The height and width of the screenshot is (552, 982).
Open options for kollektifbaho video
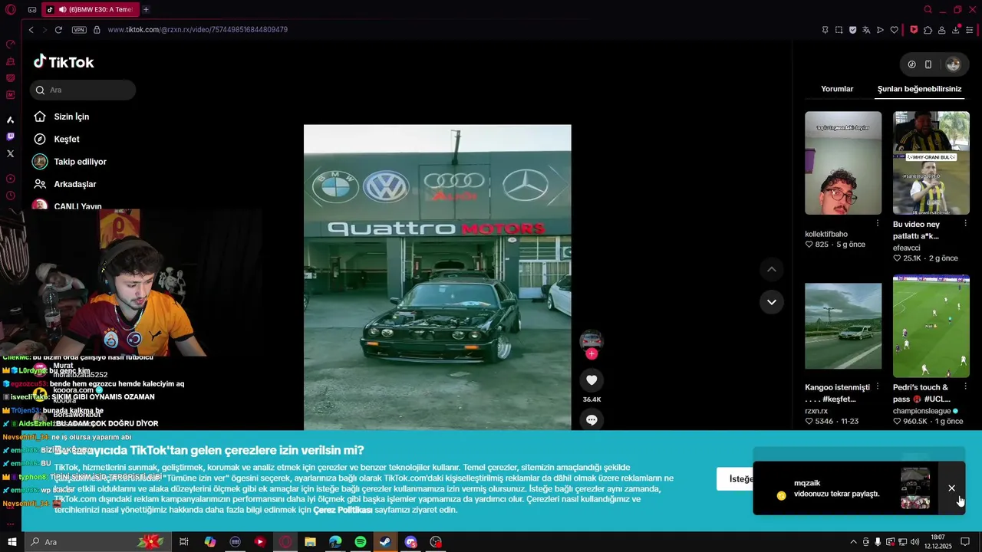pyautogui.click(x=878, y=224)
